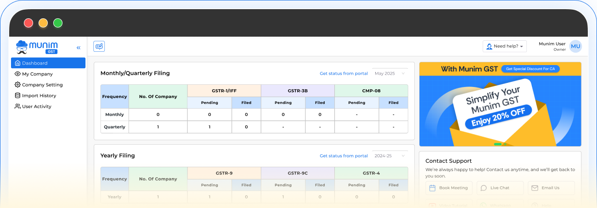Click Get status from portal for monthly filing
This screenshot has height=208, width=597.
pyautogui.click(x=344, y=73)
